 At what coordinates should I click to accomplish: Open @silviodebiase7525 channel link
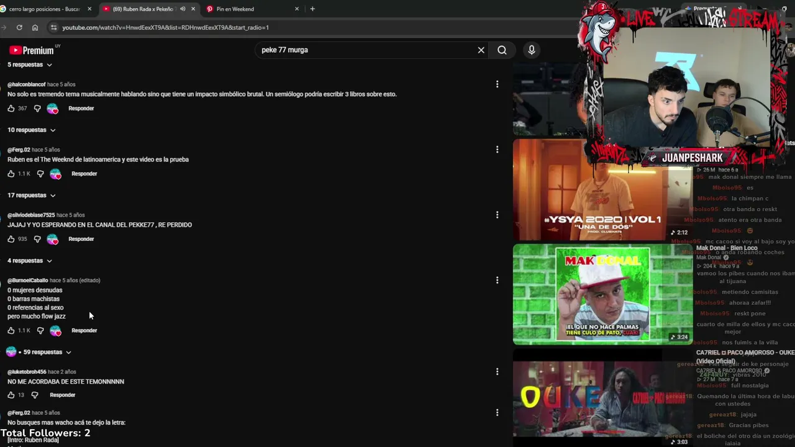[x=31, y=215]
